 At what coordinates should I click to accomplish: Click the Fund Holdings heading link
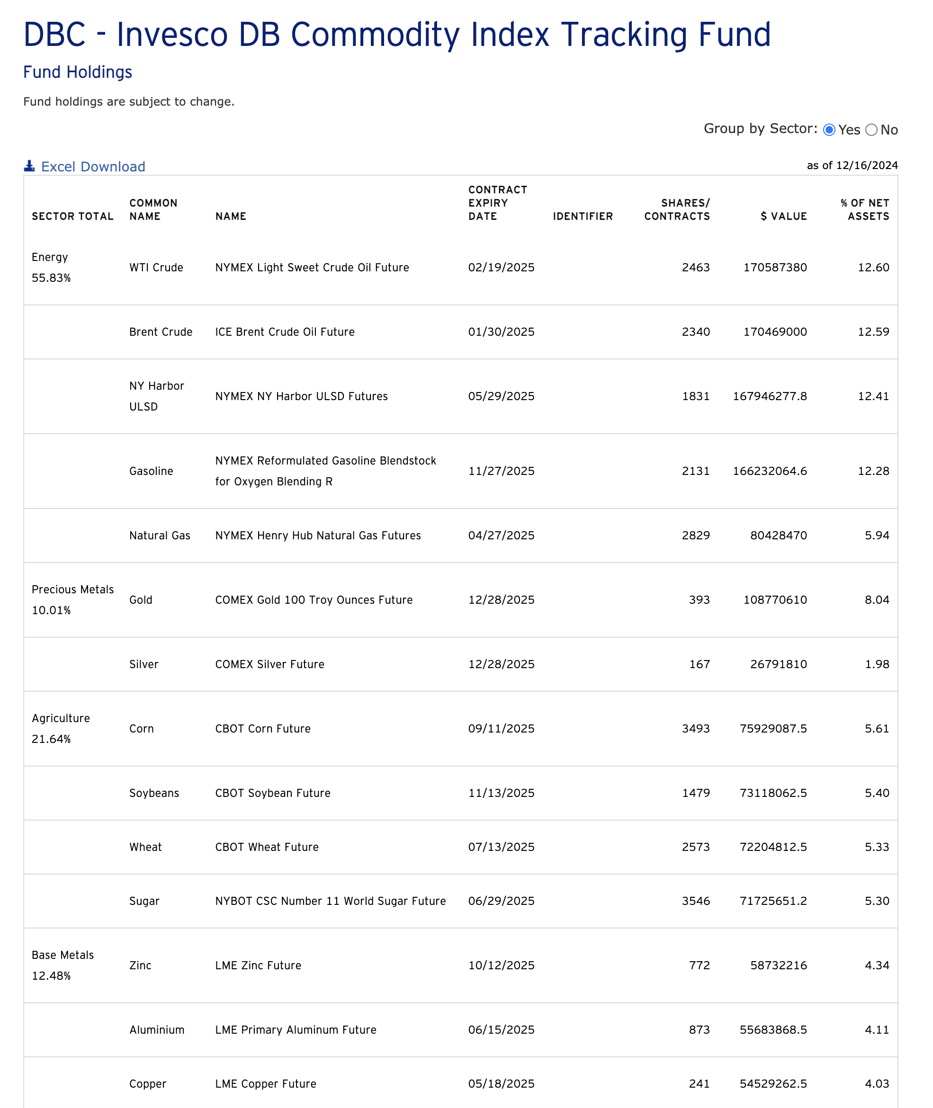coord(77,72)
